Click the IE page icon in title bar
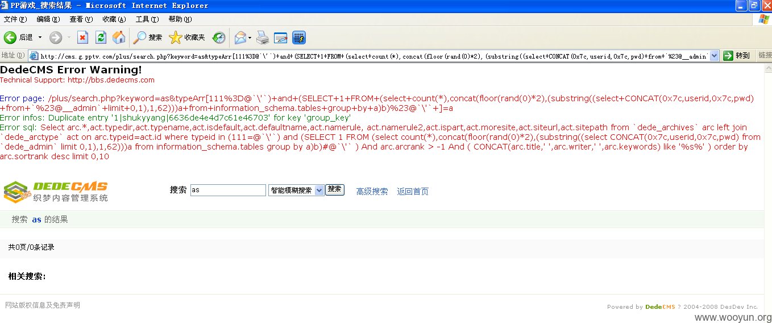Screen dimensions: 772x323 point(5,6)
